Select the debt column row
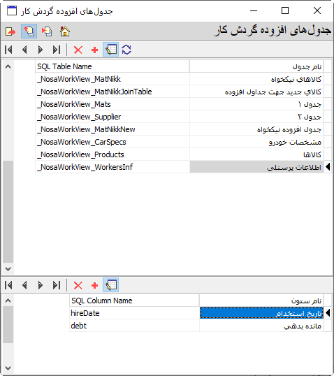Screen dimensions: 334x376 (196, 326)
